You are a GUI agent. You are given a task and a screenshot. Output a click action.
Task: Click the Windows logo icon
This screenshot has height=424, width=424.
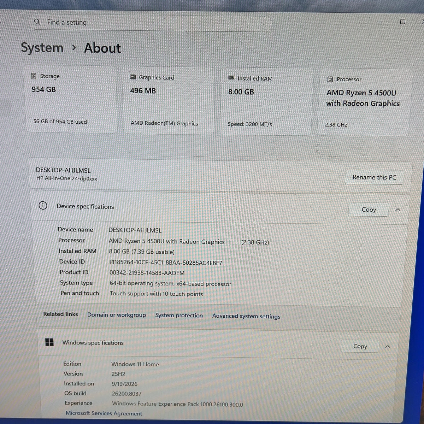(x=49, y=342)
